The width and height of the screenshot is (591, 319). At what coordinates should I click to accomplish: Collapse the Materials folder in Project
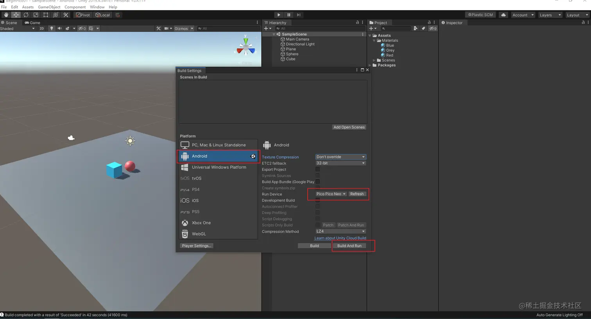click(x=374, y=41)
